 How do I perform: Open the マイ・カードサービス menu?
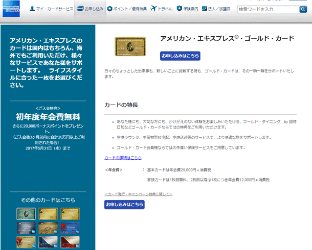52,9
